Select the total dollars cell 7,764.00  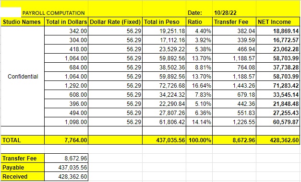[66, 140]
